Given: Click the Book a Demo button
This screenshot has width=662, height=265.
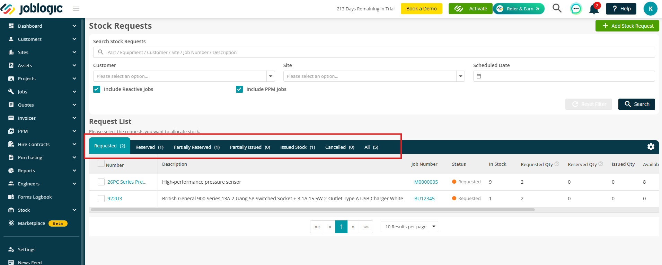Looking at the screenshot, I should (x=421, y=9).
